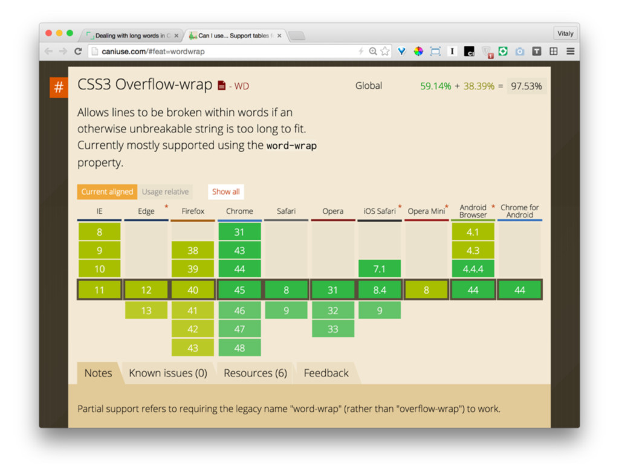This screenshot has height=464, width=619.
Task: Select the 'Can I use... Support tables' tab
Action: coord(235,36)
